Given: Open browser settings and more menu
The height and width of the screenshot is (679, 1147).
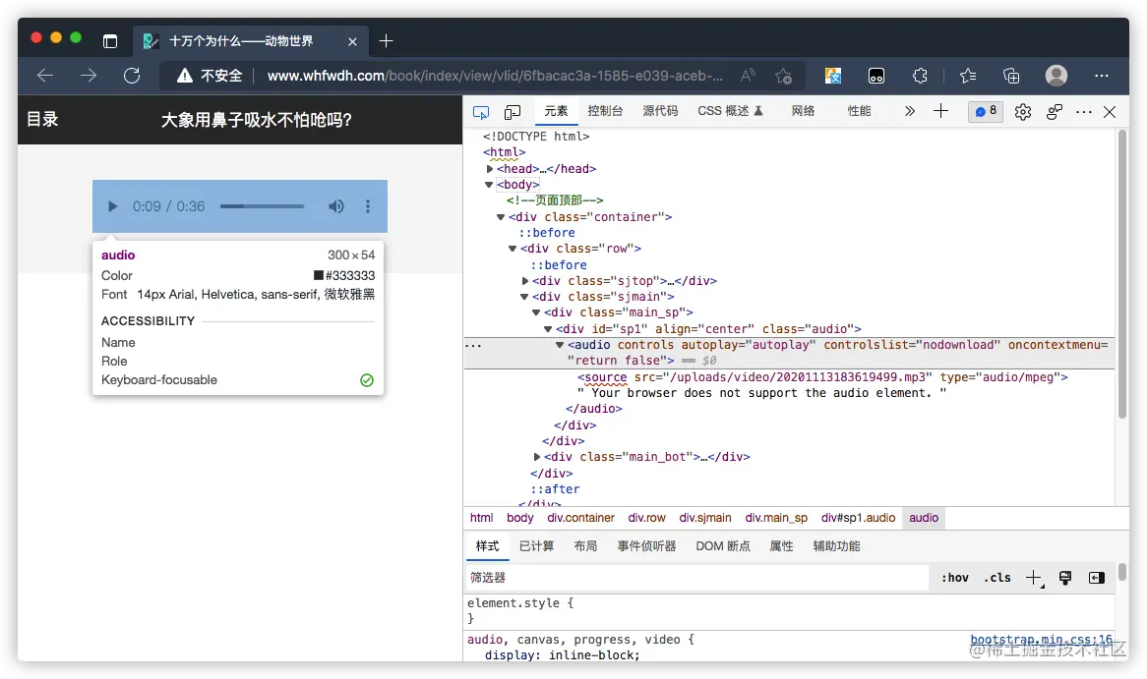Looking at the screenshot, I should click(x=1102, y=76).
